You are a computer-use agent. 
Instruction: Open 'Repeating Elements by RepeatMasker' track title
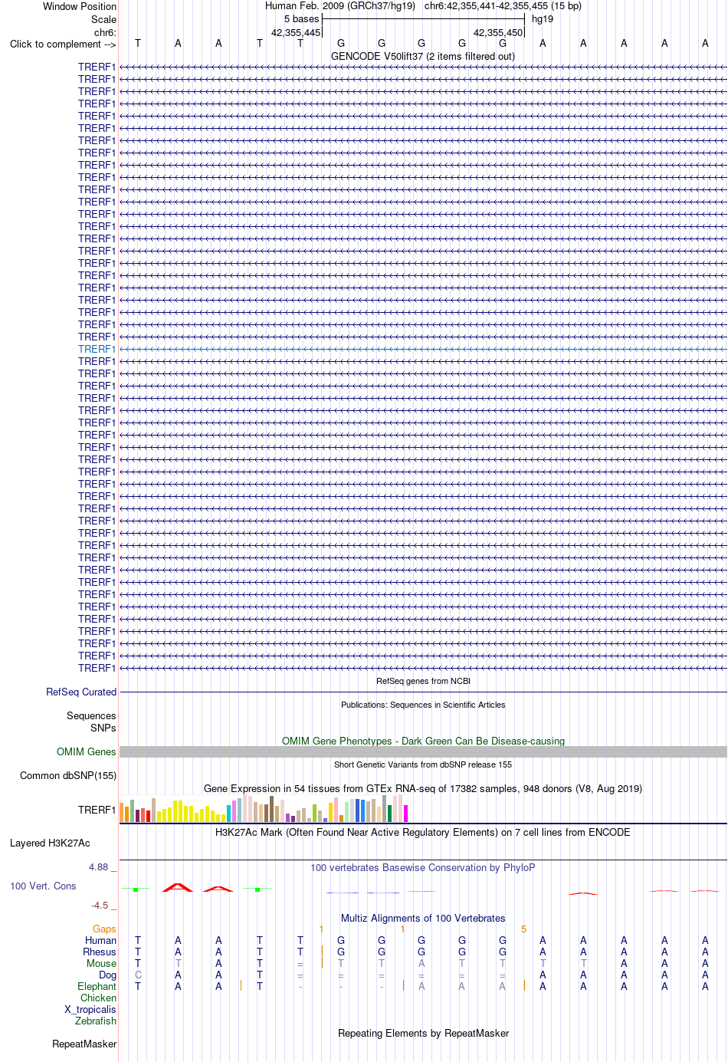pyautogui.click(x=423, y=1033)
